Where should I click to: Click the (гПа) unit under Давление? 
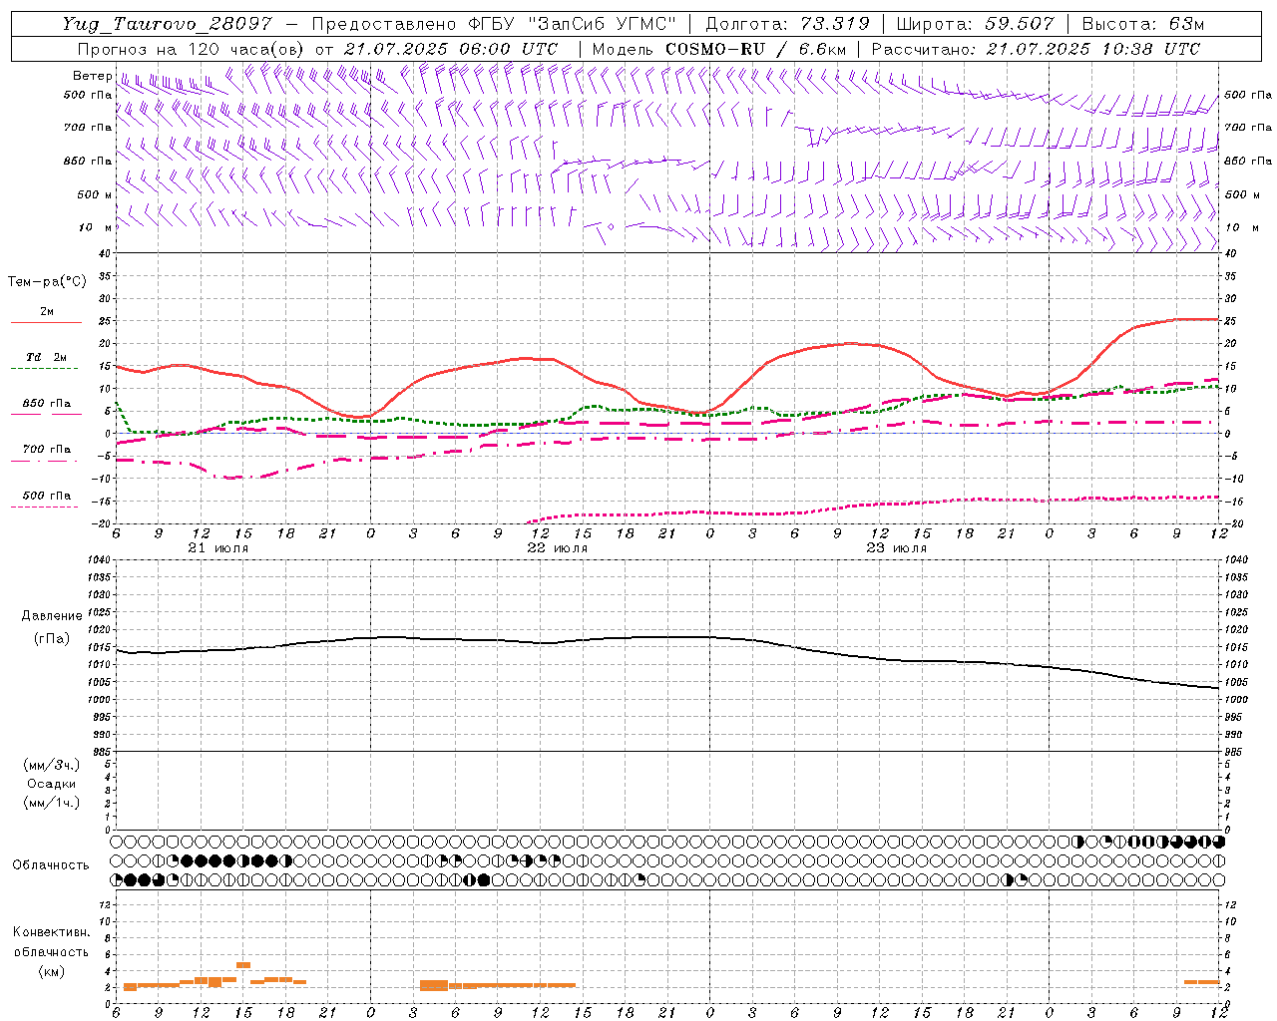52,638
